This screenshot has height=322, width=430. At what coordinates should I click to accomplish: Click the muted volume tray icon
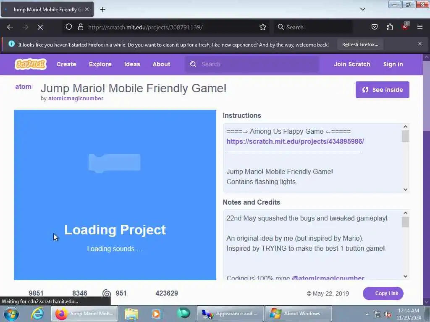pos(388,314)
